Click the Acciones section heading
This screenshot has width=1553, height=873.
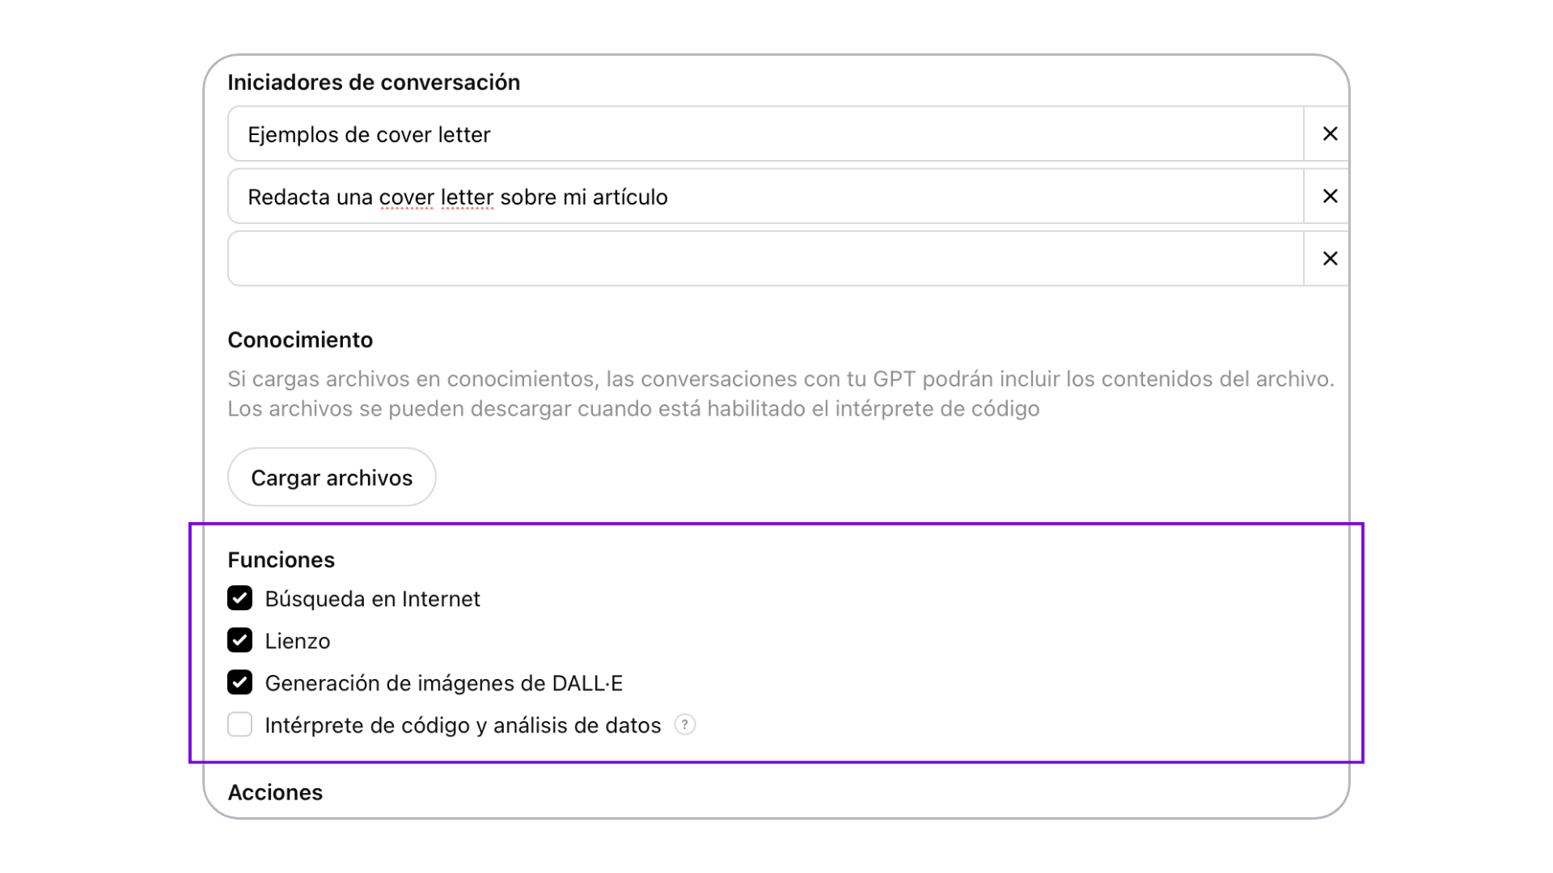pos(275,792)
